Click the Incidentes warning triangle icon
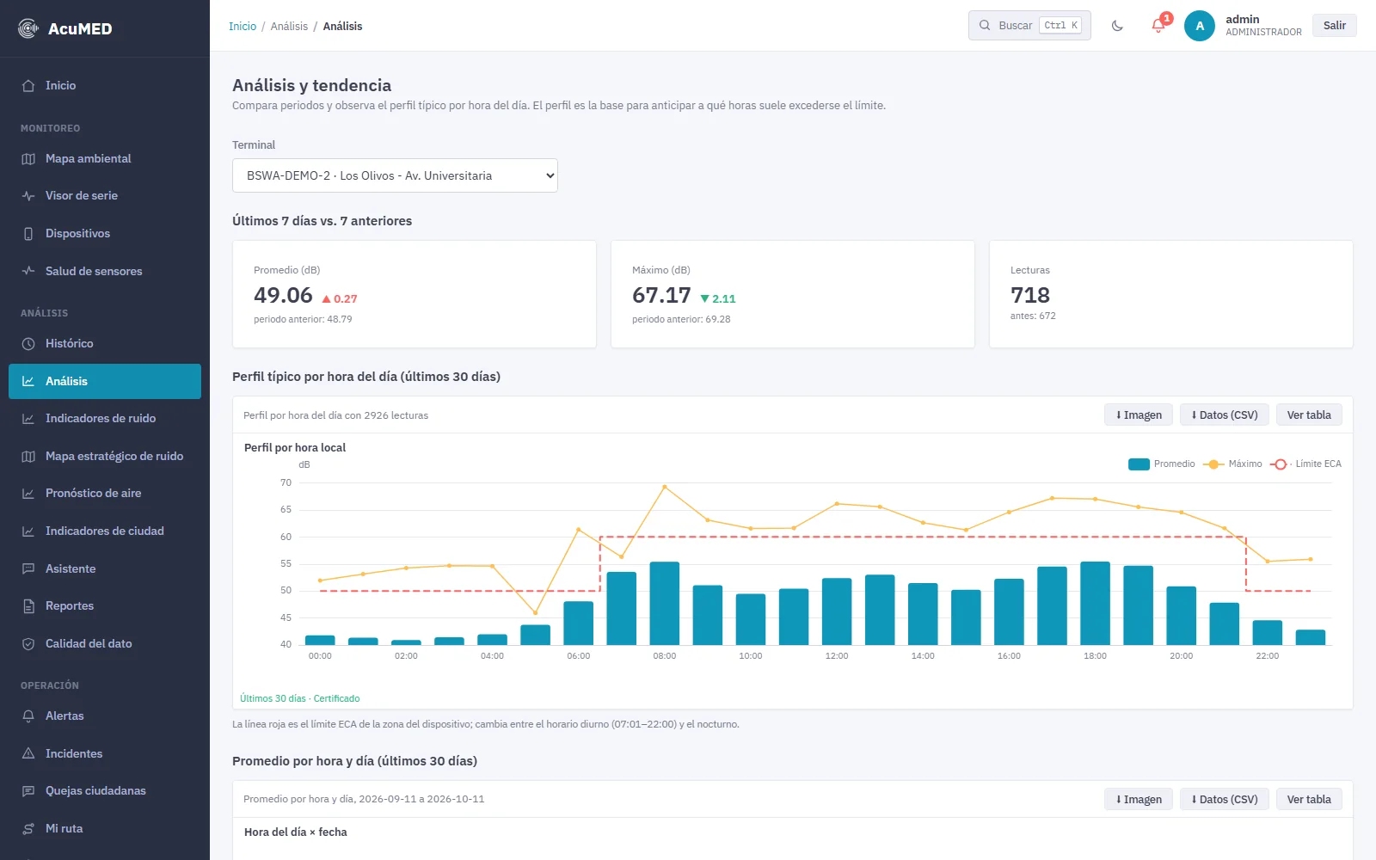The height and width of the screenshot is (860, 1376). pyautogui.click(x=28, y=754)
